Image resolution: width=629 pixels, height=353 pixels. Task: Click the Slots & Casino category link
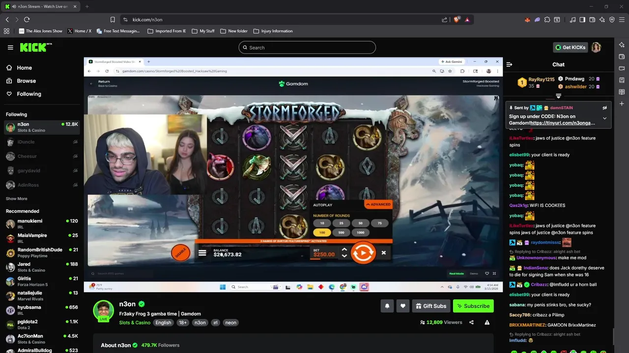coord(135,323)
